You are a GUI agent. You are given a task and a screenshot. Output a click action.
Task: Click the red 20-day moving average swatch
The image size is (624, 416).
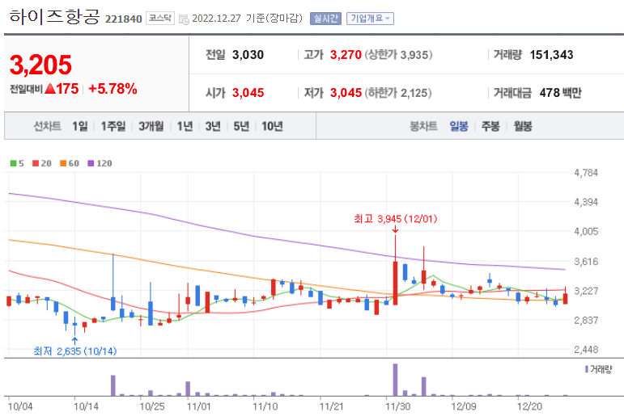tap(36, 163)
